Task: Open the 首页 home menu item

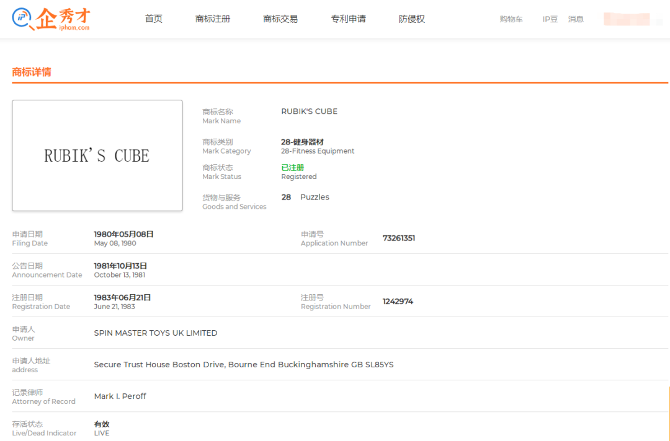Action: point(153,19)
